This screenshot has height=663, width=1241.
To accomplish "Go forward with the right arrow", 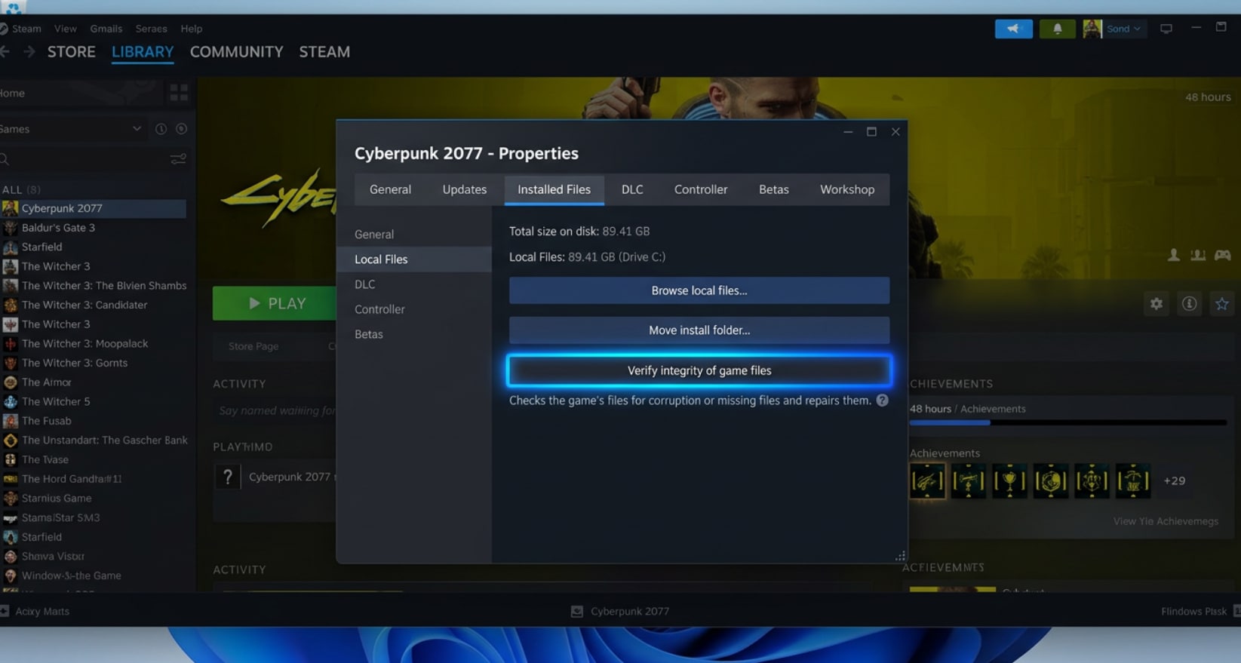I will click(29, 51).
